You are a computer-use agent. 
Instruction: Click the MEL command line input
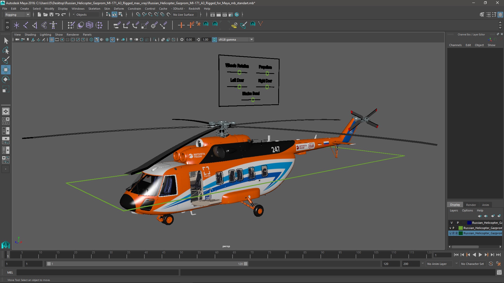click(x=97, y=273)
